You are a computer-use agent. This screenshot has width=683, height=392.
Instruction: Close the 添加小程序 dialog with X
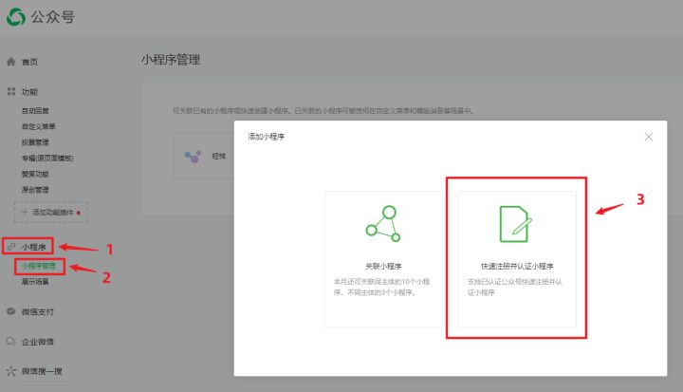(649, 137)
